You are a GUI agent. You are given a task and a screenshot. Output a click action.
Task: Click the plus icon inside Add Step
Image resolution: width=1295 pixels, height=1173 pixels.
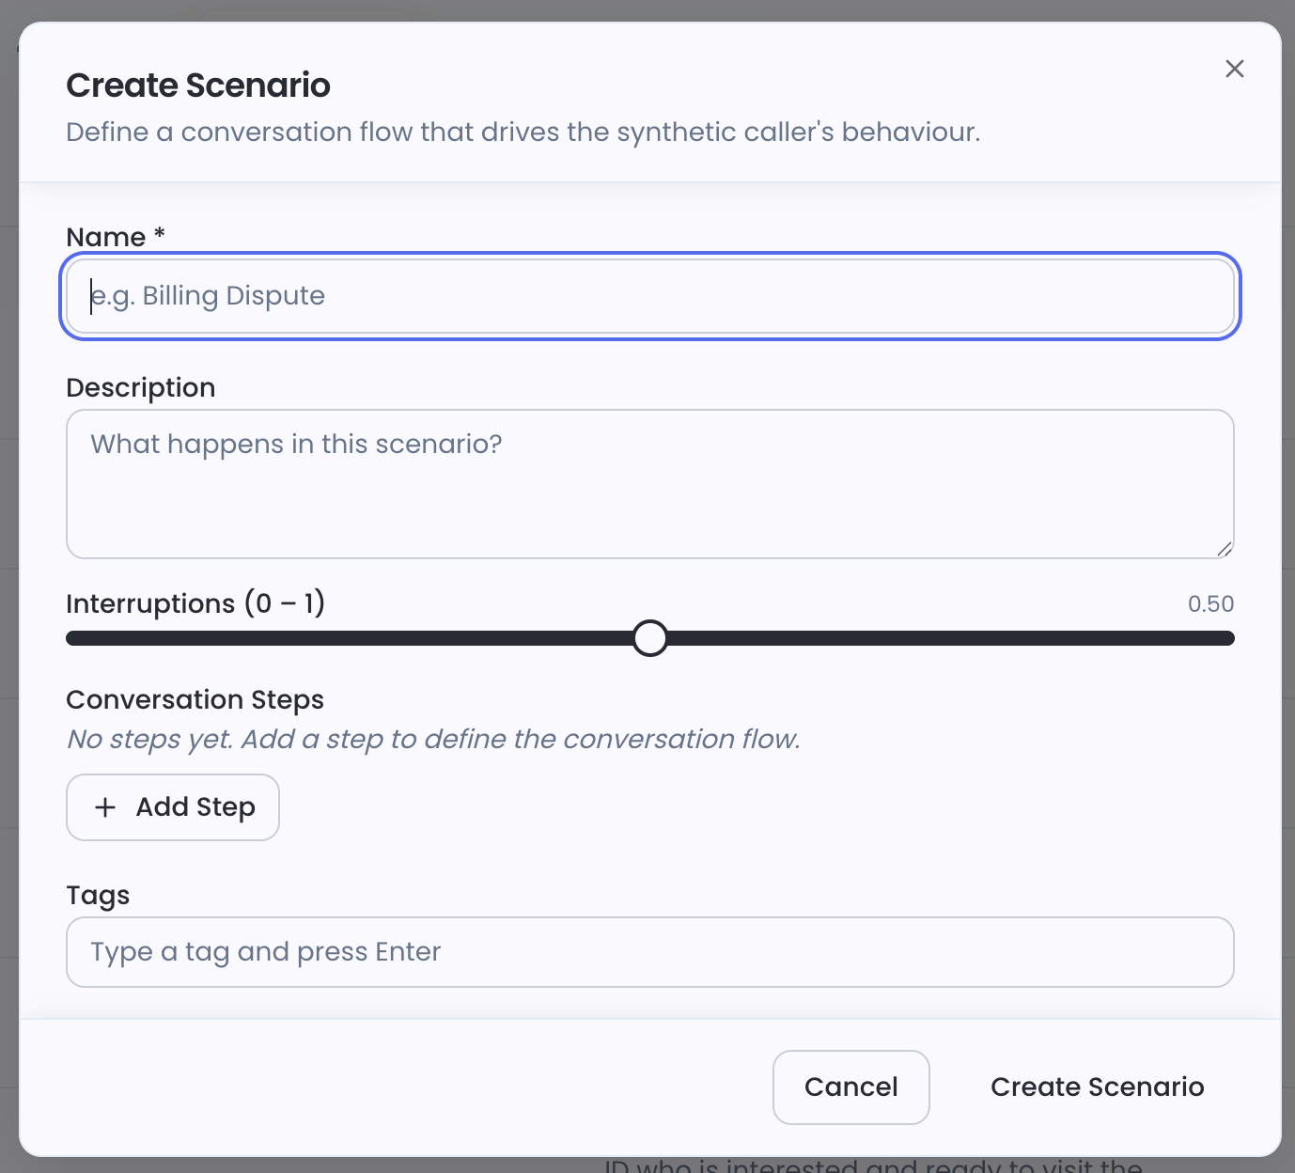click(104, 807)
